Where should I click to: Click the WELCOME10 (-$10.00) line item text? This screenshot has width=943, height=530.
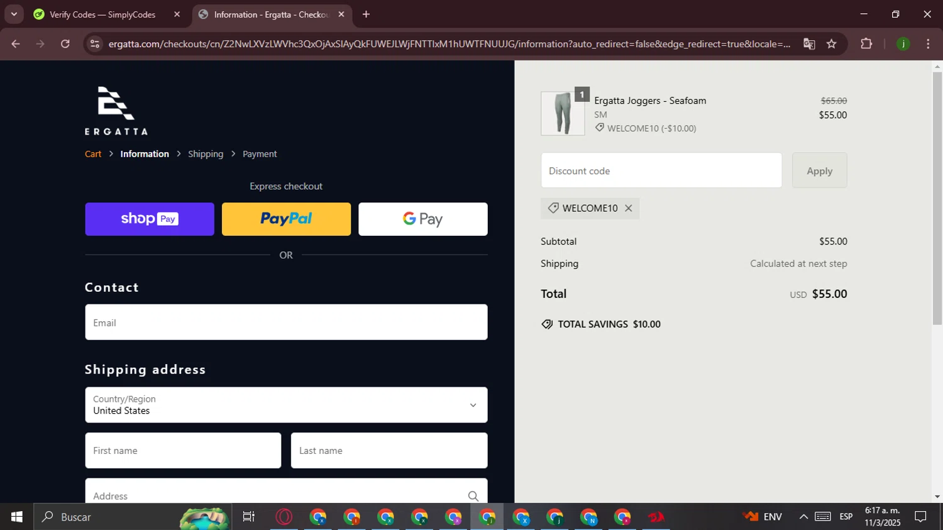tap(651, 128)
